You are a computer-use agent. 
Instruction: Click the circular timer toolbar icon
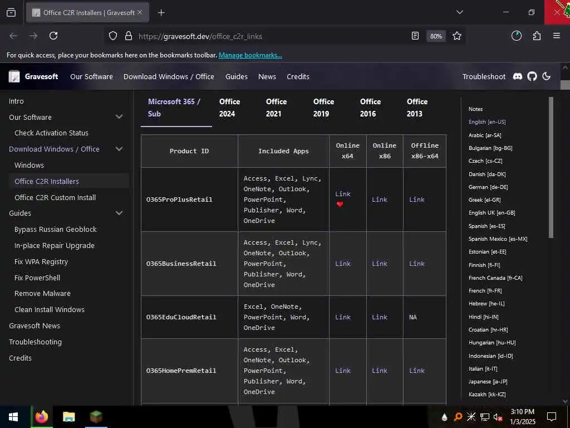tap(516, 36)
